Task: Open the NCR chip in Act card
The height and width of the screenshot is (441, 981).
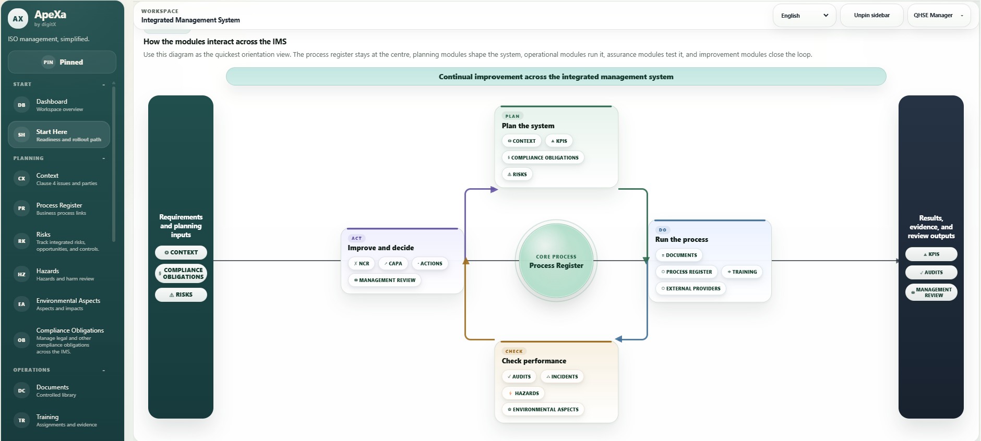Action: (x=361, y=263)
